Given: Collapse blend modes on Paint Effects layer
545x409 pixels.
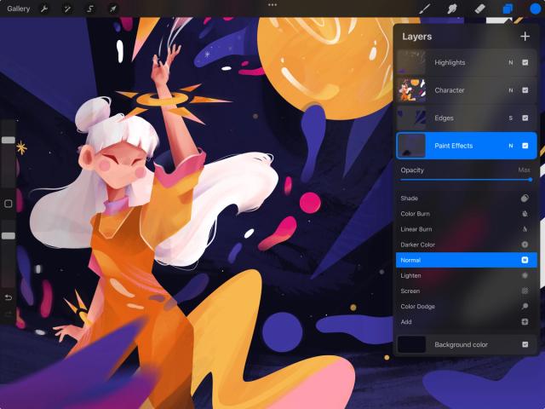Looking at the screenshot, I should (511, 146).
